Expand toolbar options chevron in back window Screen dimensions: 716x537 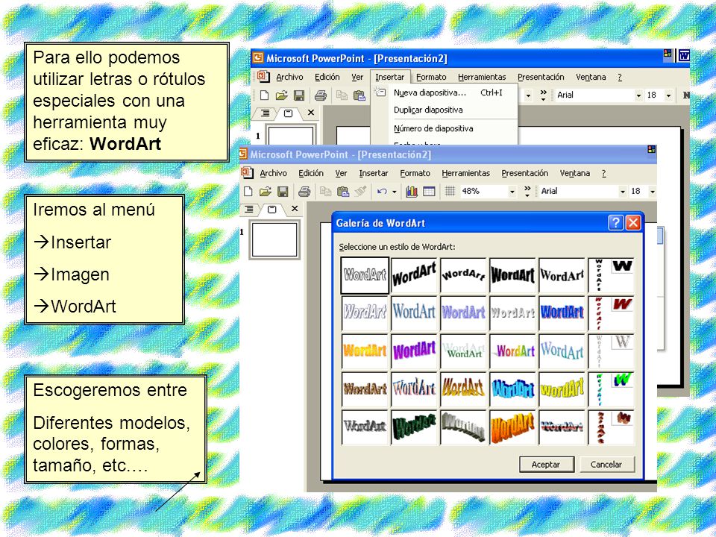(x=544, y=95)
